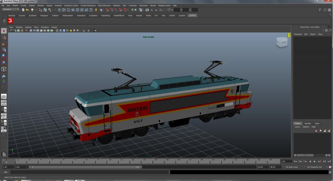The width and height of the screenshot is (333, 181).
Task: Play animation forward
Action: point(315,162)
